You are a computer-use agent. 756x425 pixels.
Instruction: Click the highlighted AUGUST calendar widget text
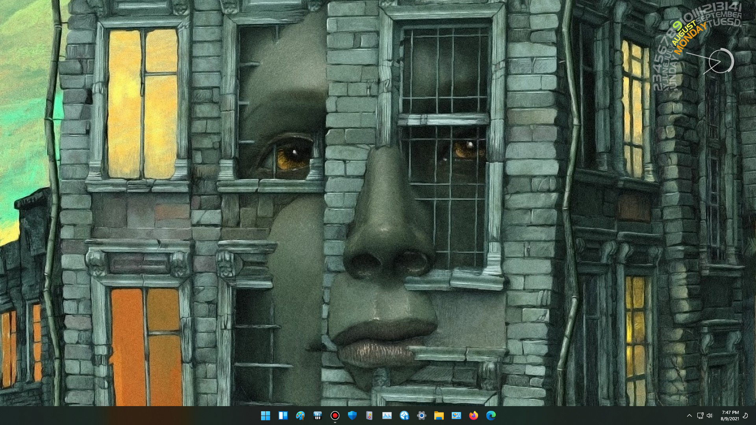tap(684, 34)
